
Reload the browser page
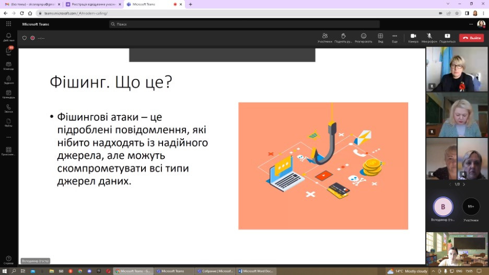click(22, 13)
